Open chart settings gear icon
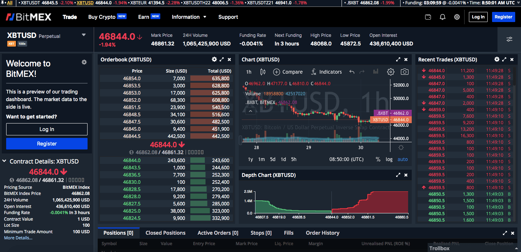Image resolution: width=521 pixels, height=252 pixels. 390,72
